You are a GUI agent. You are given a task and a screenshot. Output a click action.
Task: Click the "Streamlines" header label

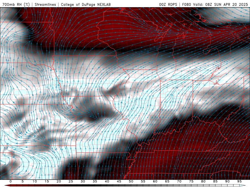(x=45, y=5)
